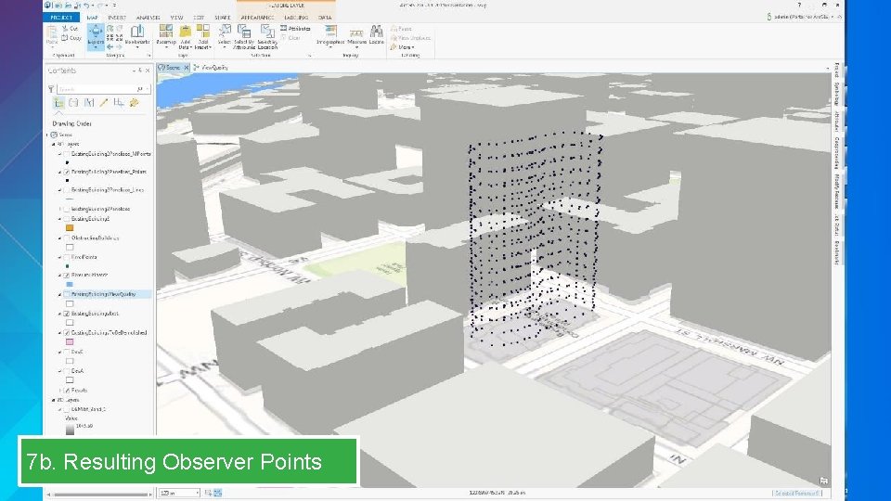Collapse the ExistingBuilding2 layer symbology

(x=59, y=219)
